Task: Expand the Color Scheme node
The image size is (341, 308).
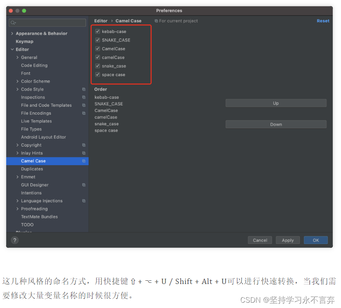Action: pyautogui.click(x=18, y=81)
